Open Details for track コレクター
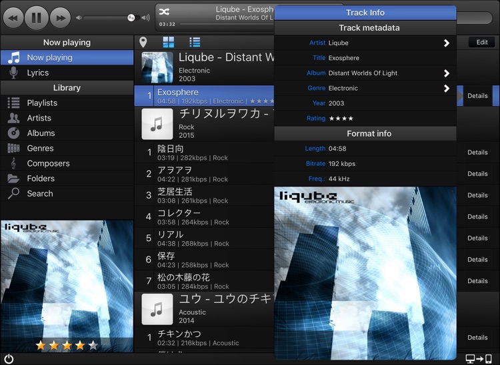500x365 pixels. pos(477,216)
